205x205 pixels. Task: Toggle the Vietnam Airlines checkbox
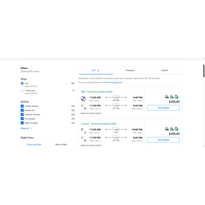coord(22,114)
